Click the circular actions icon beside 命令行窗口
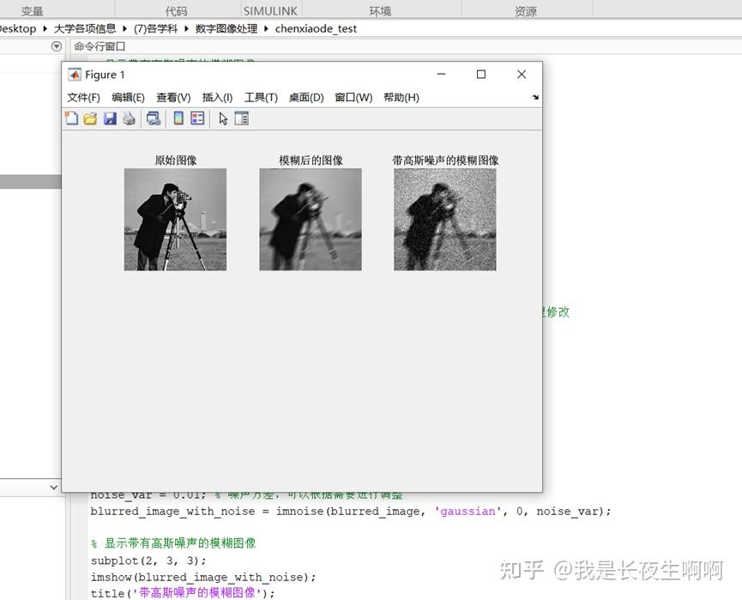Image resolution: width=742 pixels, height=600 pixels. (x=56, y=46)
